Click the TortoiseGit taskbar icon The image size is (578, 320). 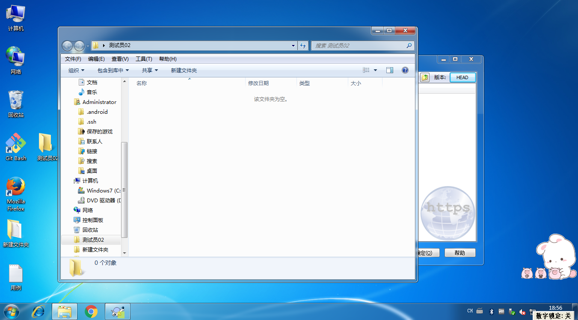click(118, 311)
